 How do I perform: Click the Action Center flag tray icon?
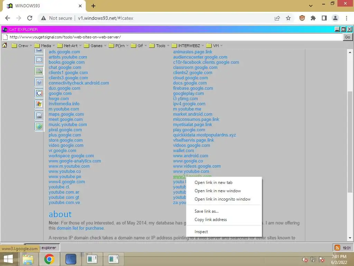(x=322, y=259)
